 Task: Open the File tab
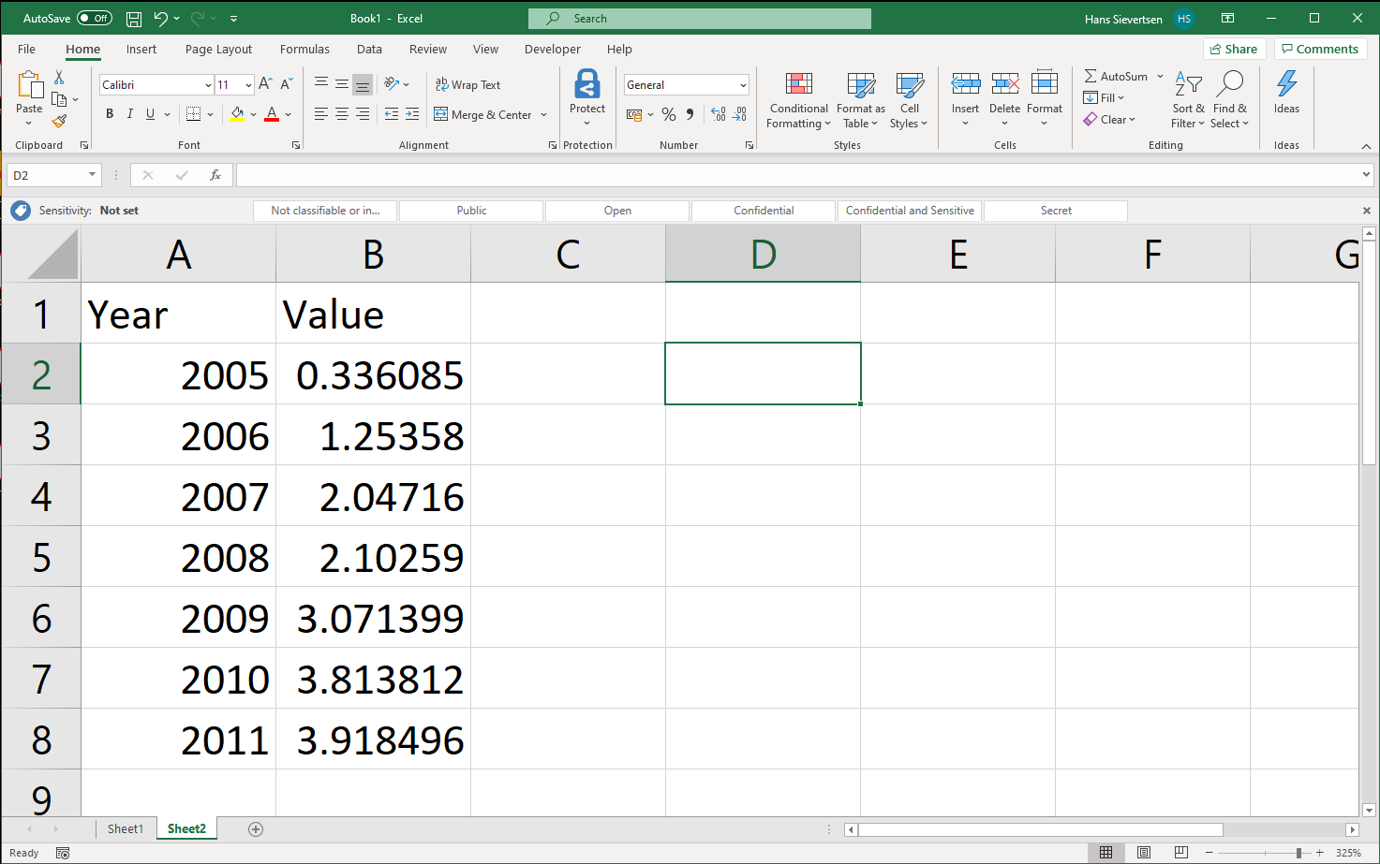26,50
